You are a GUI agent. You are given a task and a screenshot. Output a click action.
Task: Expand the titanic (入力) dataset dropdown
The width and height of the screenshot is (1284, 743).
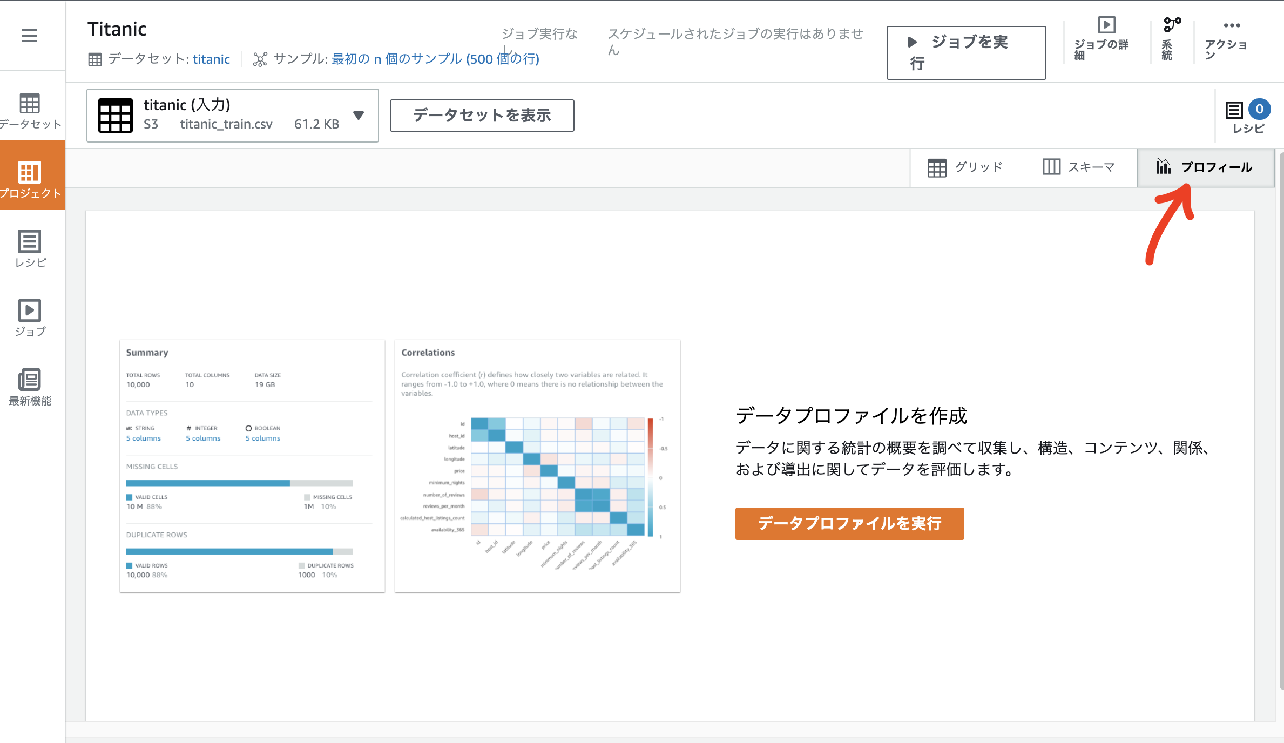point(358,115)
